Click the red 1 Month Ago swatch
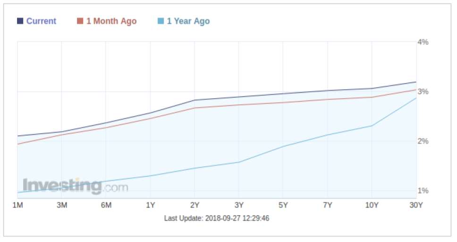This screenshot has width=457, height=242. tap(80, 21)
